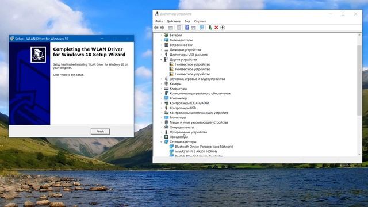This screenshot has width=368, height=207.
Task: Select the Другие устройства category label
Action: point(183,60)
